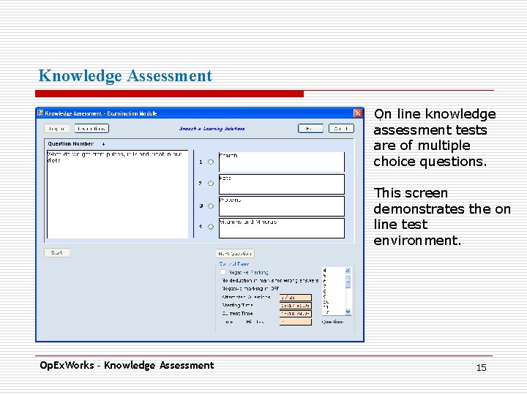
Task: Click the application icon in title bar
Action: (40, 113)
